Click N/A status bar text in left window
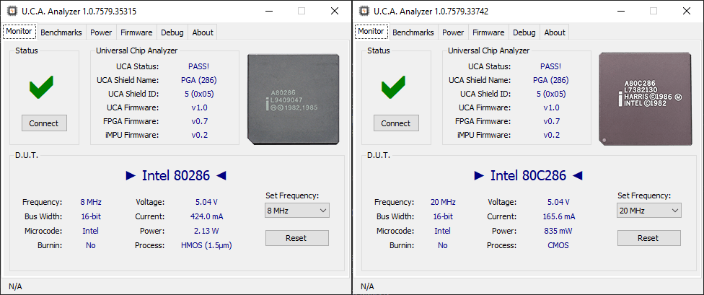The width and height of the screenshot is (704, 295). coord(15,286)
